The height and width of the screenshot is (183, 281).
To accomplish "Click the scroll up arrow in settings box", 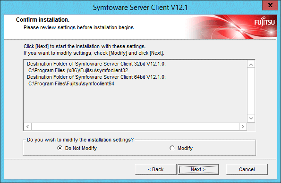I will pyautogui.click(x=251, y=65).
